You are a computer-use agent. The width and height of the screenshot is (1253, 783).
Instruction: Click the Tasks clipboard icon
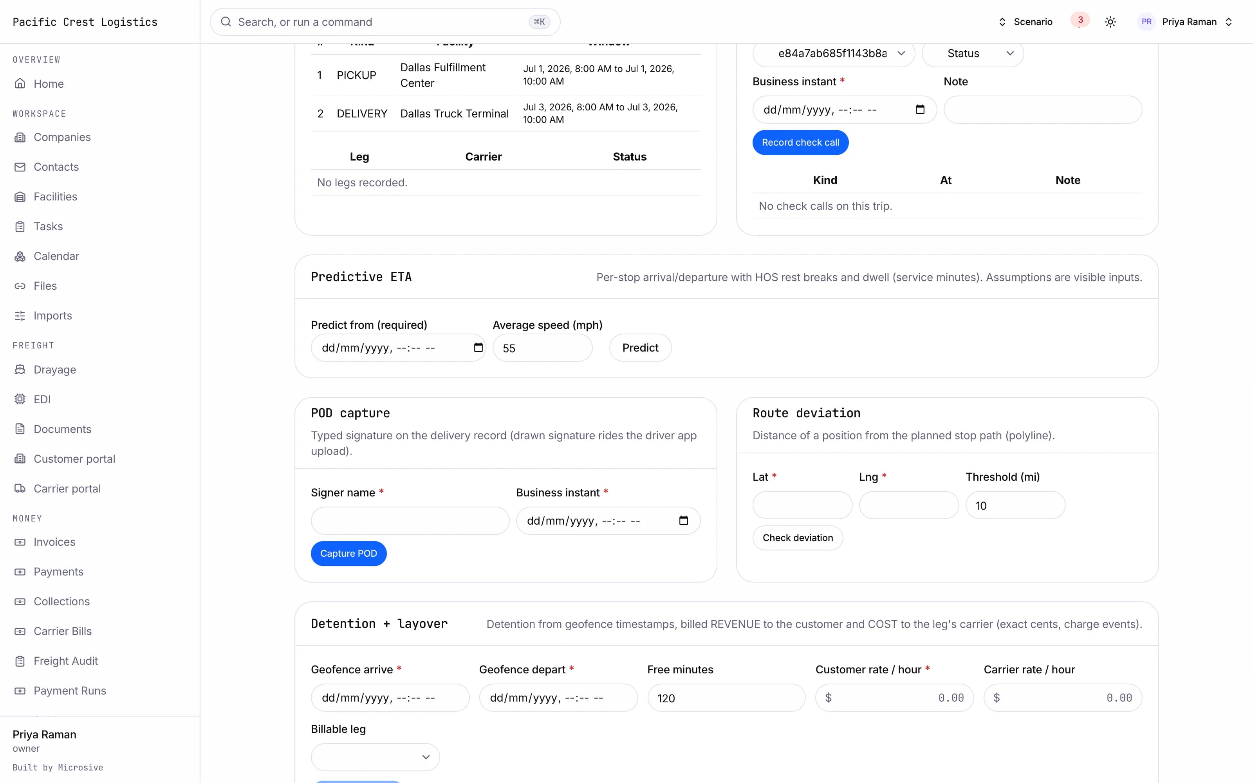point(20,226)
